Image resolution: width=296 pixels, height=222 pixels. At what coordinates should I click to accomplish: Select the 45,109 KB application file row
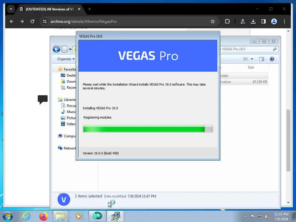click(244, 82)
